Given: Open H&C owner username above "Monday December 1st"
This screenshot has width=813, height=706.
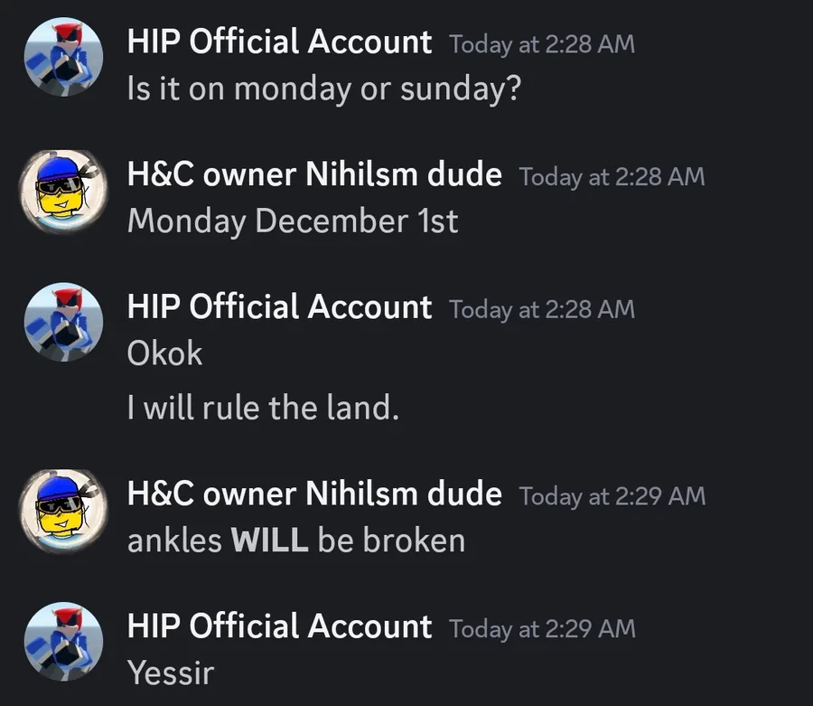Looking at the screenshot, I should pyautogui.click(x=314, y=174).
